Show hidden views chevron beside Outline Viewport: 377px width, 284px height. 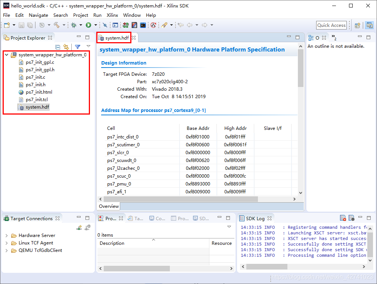coord(334,37)
